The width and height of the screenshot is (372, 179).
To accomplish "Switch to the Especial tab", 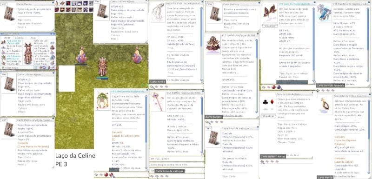I will tap(20, 38).
